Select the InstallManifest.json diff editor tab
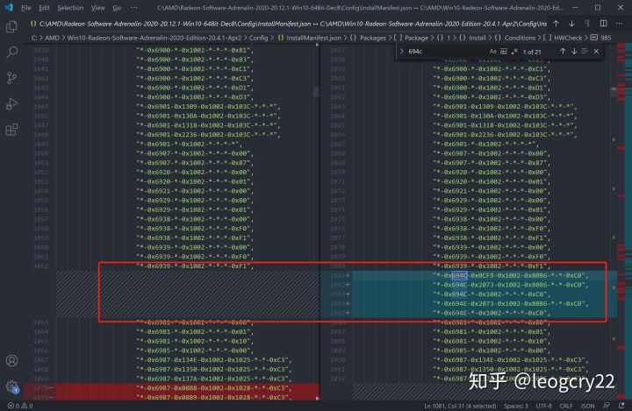The width and height of the screenshot is (632, 411). tap(288, 24)
